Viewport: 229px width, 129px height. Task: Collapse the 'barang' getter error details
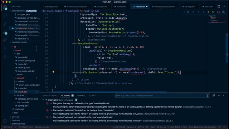click(51, 104)
